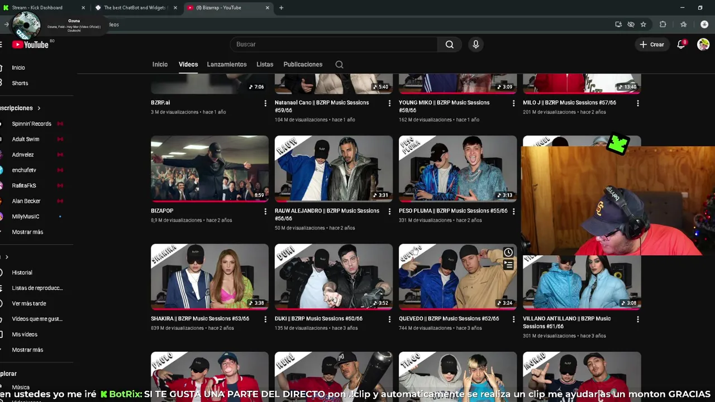Open browser extensions puzzle icon
This screenshot has width=715, height=402.
[x=663, y=25]
